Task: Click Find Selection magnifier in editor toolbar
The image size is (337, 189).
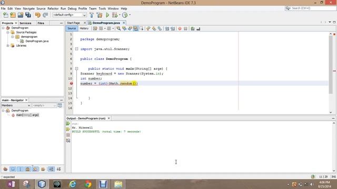Action: tap(118, 28)
